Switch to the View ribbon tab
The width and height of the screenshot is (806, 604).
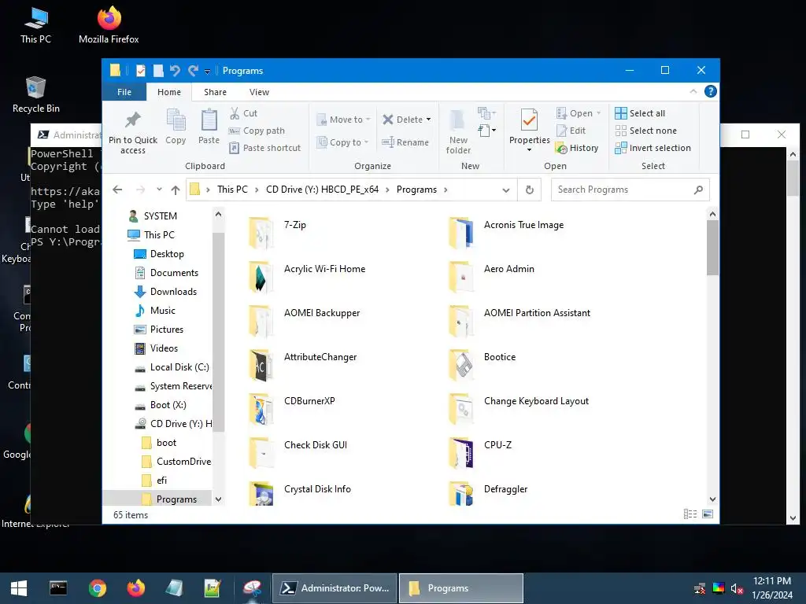(259, 92)
